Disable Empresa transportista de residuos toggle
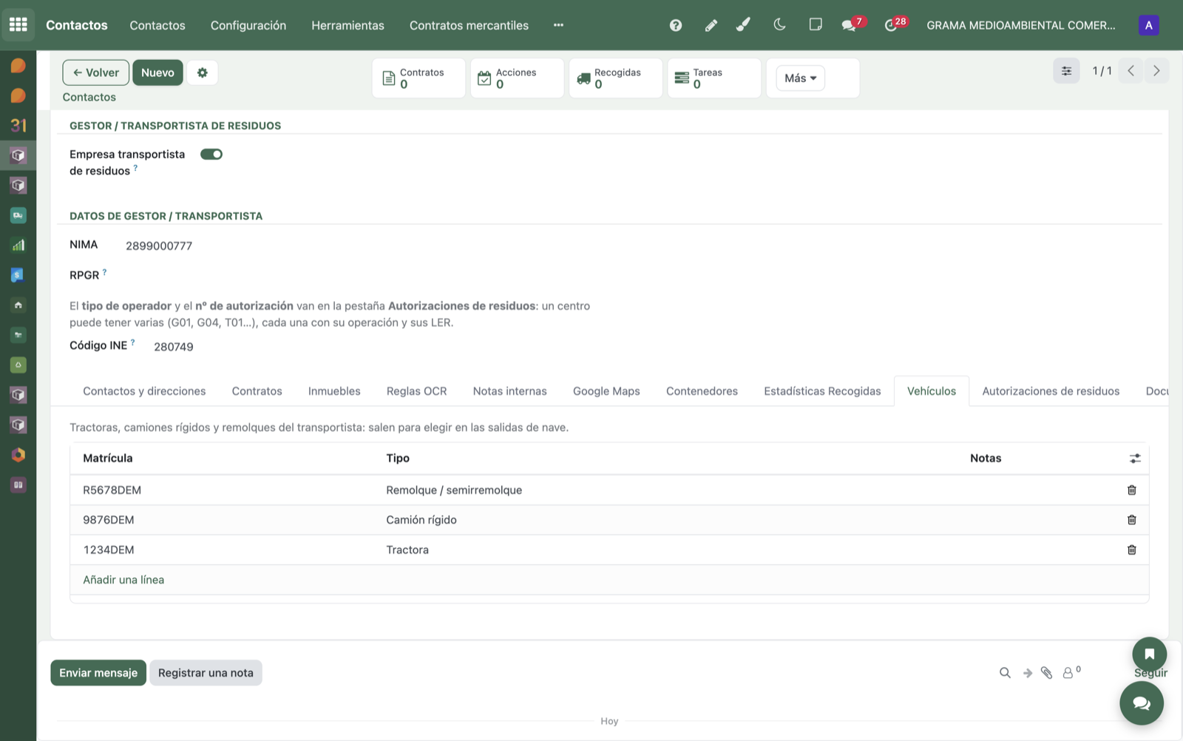This screenshot has height=741, width=1183. coord(211,155)
